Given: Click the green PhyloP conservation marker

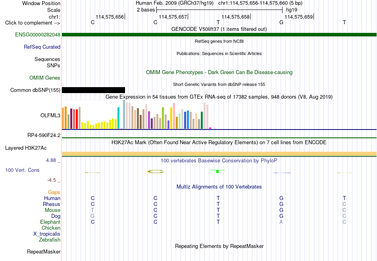Looking at the screenshot, I should 217,171.
